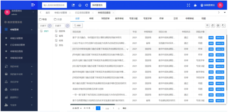Switch to the 结题 filter tab
This screenshot has width=228, height=112.
(204, 19)
